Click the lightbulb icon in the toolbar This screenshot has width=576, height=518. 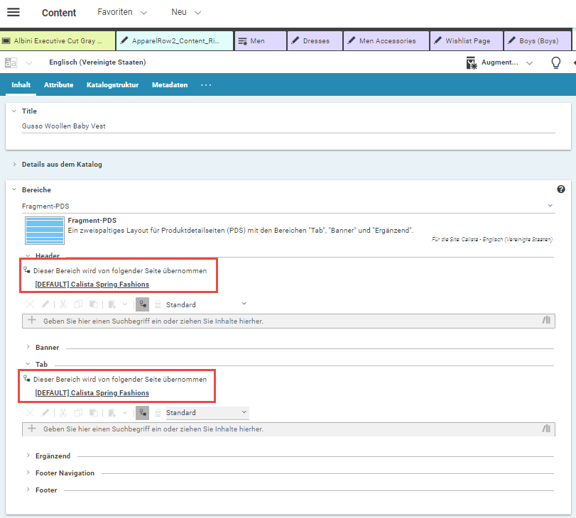[x=556, y=62]
